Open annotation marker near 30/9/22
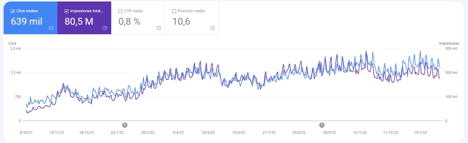Screen dimensions: 468x143 [x=322, y=125]
